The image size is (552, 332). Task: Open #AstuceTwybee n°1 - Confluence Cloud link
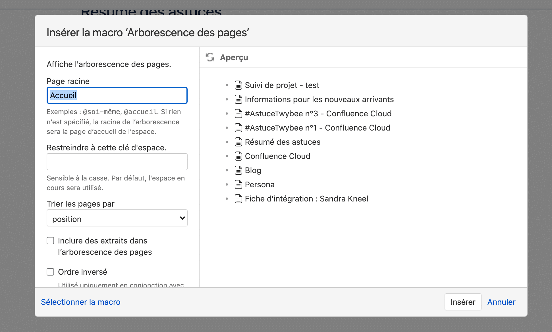(317, 128)
